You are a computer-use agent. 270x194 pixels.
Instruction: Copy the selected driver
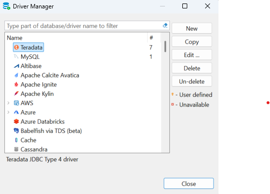click(192, 42)
